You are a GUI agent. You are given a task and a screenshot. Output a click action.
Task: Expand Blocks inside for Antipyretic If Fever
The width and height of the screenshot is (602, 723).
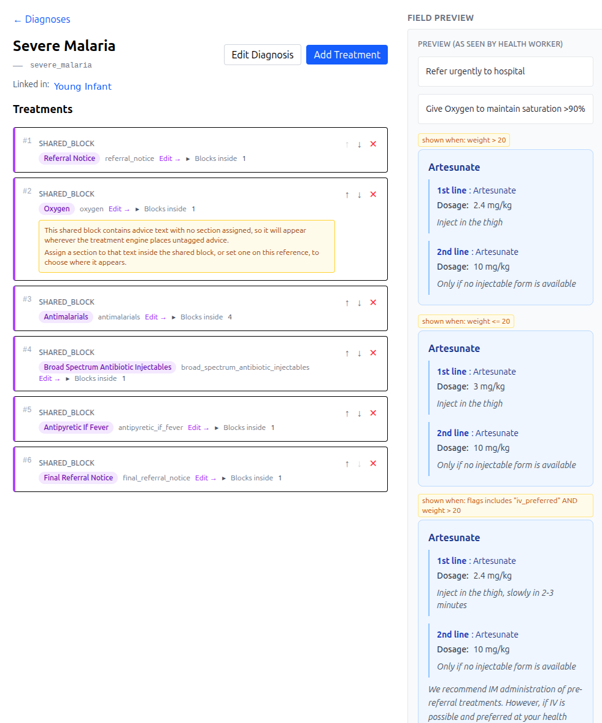[x=244, y=428]
